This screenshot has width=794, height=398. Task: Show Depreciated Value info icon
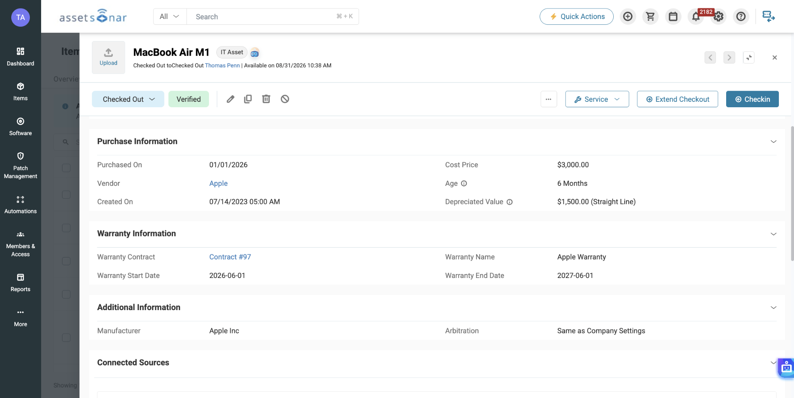pos(510,202)
